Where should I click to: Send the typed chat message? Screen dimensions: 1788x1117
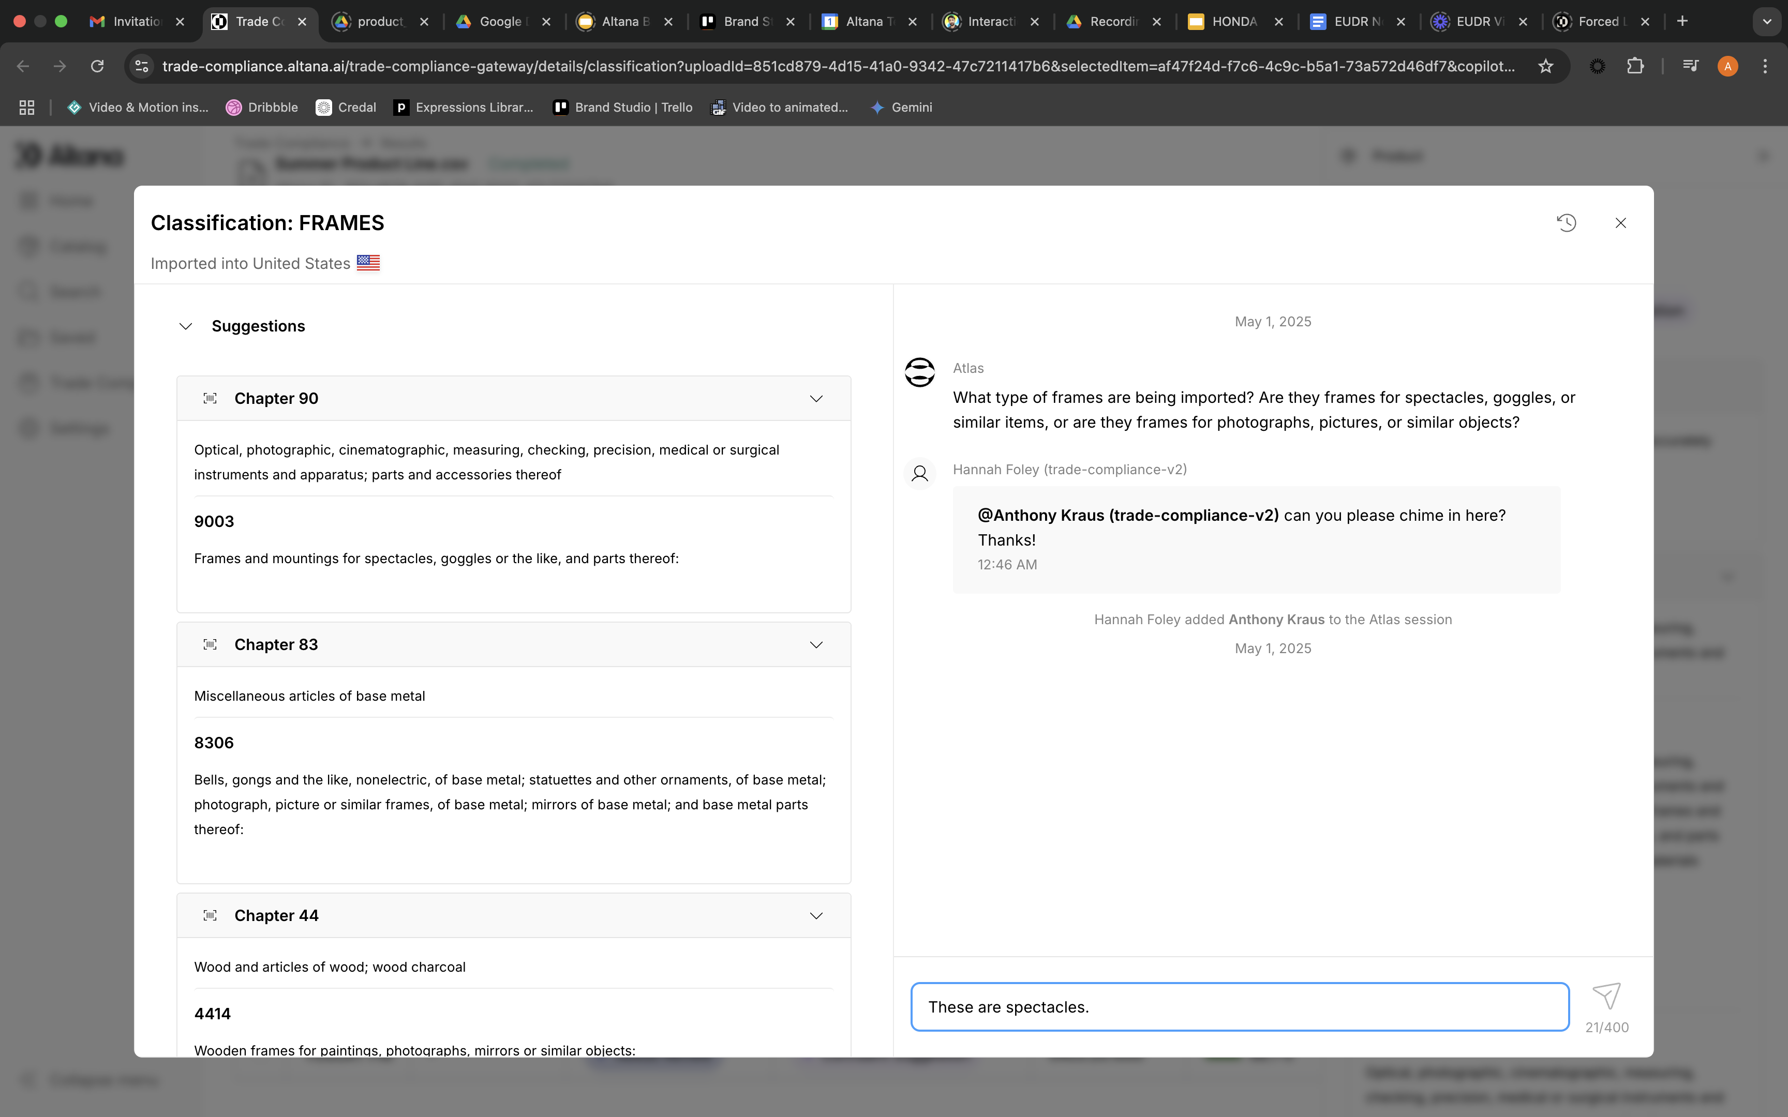(1606, 996)
